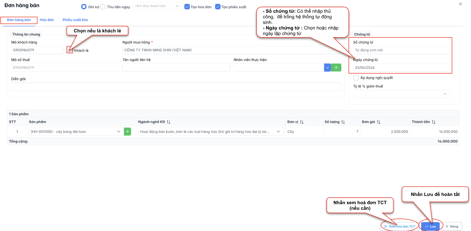Click the Xem hóa đơn TCT button
The image size is (471, 231).
[400, 226]
